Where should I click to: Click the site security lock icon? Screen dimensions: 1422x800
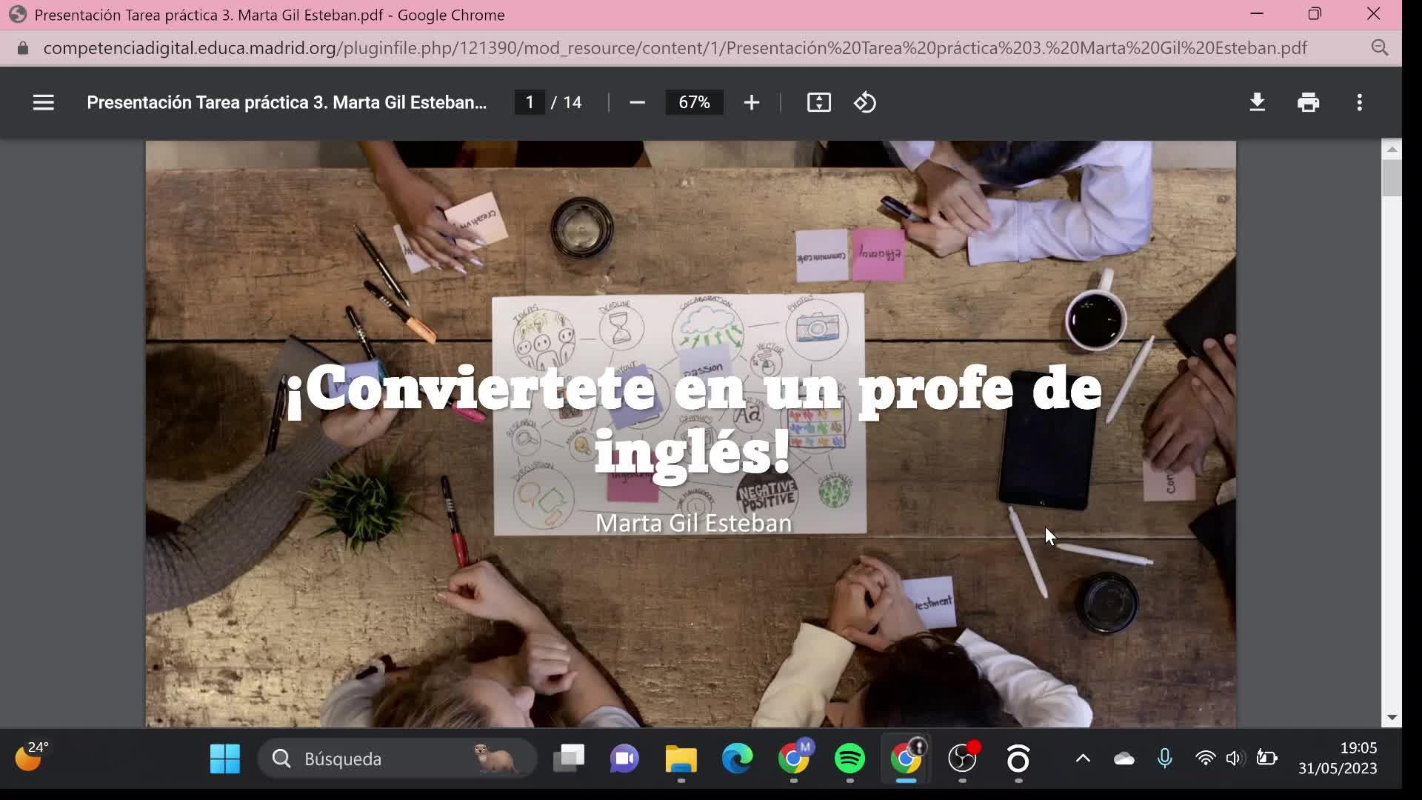point(22,48)
